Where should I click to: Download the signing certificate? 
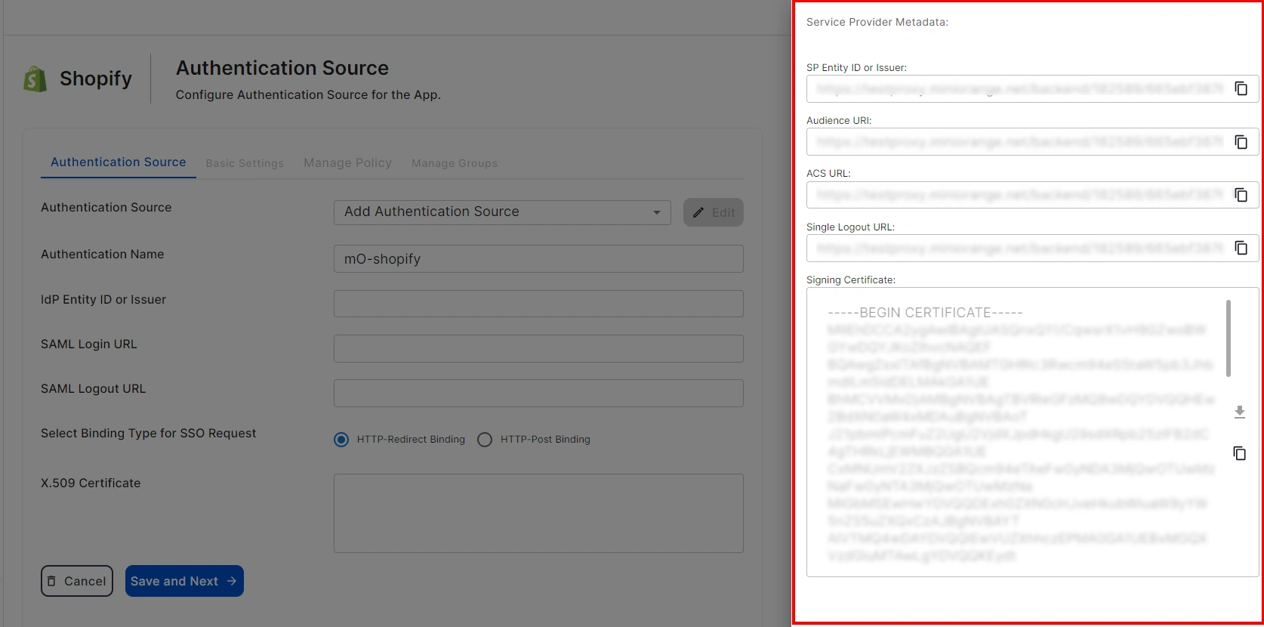coord(1239,412)
